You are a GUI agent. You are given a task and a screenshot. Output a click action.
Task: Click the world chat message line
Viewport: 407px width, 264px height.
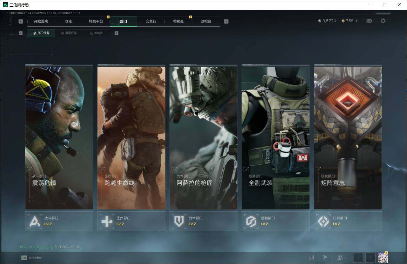[50, 247]
